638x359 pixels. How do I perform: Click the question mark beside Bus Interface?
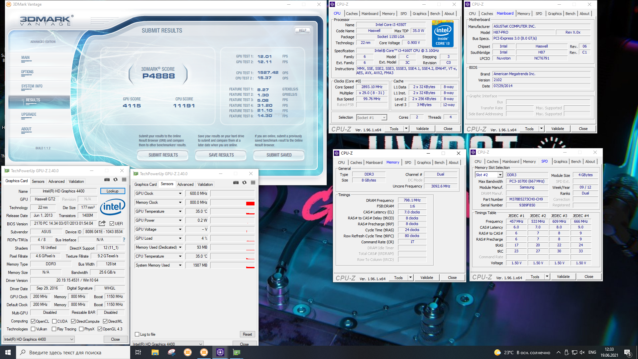(x=124, y=240)
